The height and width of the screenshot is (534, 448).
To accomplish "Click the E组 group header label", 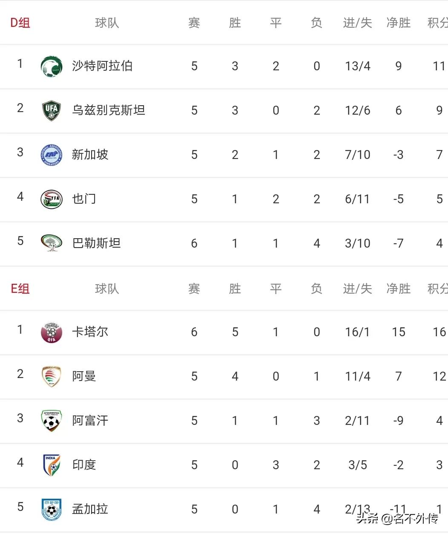I will pos(20,289).
